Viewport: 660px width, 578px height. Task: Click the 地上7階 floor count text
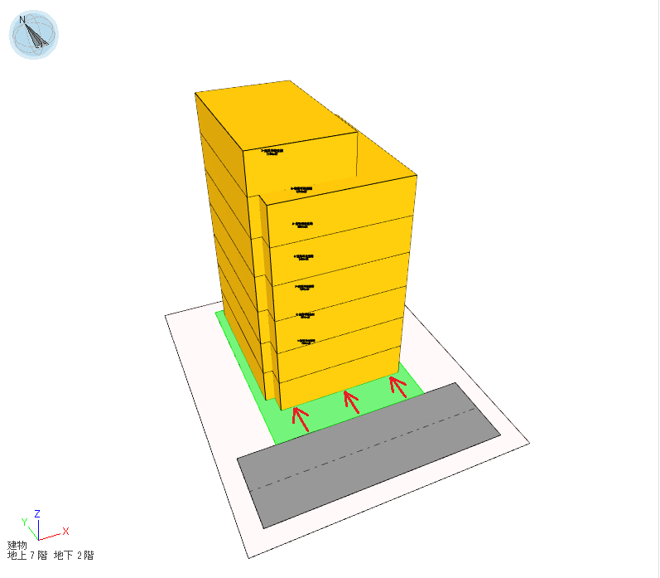(x=29, y=556)
